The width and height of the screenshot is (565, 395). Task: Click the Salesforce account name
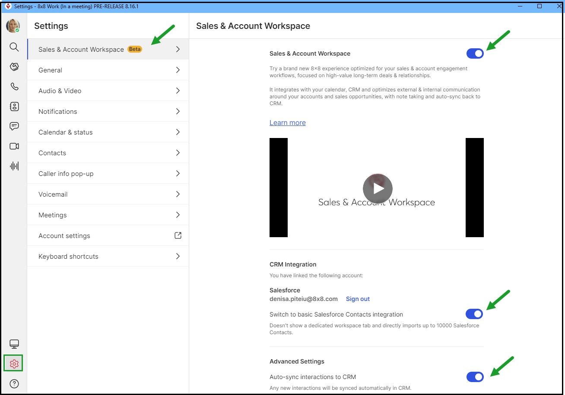point(285,290)
